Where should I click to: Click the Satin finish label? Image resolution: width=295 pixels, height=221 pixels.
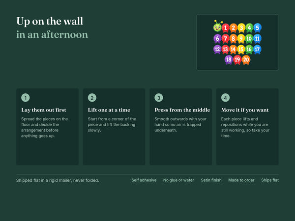(211, 180)
